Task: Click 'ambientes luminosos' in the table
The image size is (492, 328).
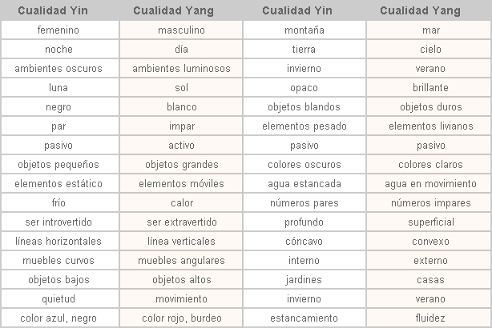Action: 182,69
